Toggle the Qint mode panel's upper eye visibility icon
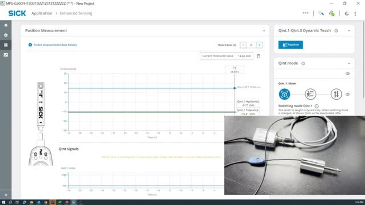The width and height of the screenshot is (365, 205). click(348, 73)
